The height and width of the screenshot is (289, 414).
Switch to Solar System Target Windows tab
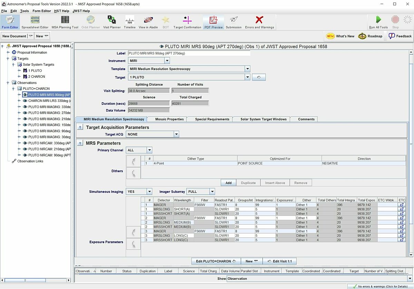pyautogui.click(x=264, y=119)
